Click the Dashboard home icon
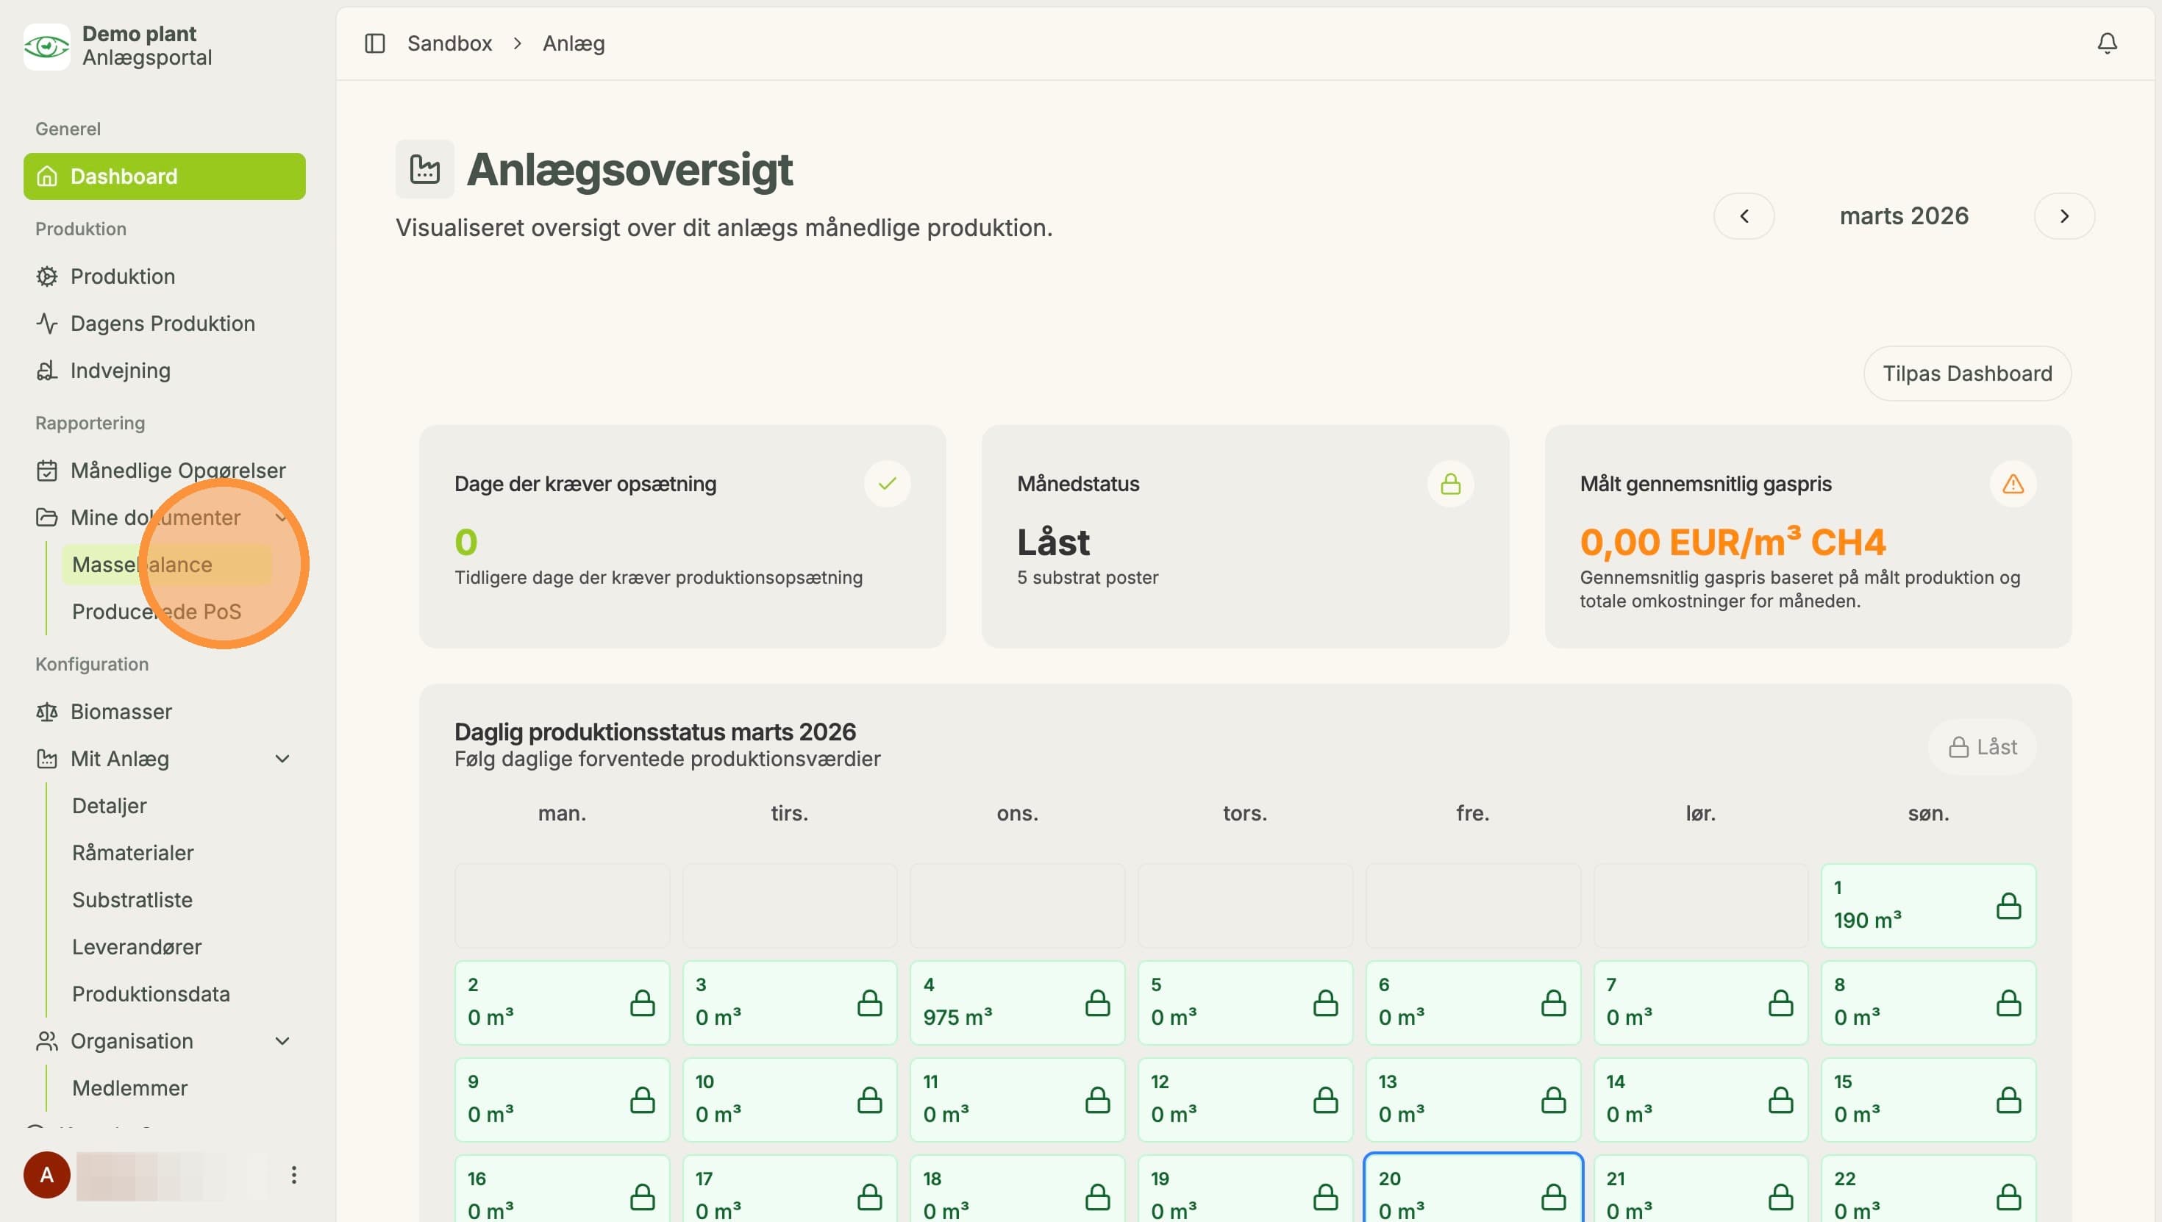This screenshot has width=2162, height=1222. pos(47,176)
